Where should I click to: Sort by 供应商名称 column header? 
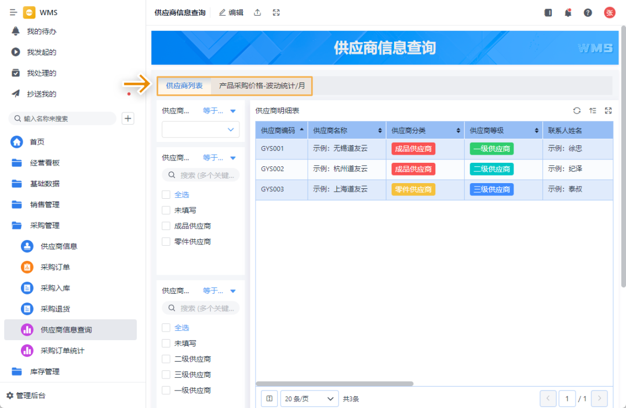tap(347, 130)
